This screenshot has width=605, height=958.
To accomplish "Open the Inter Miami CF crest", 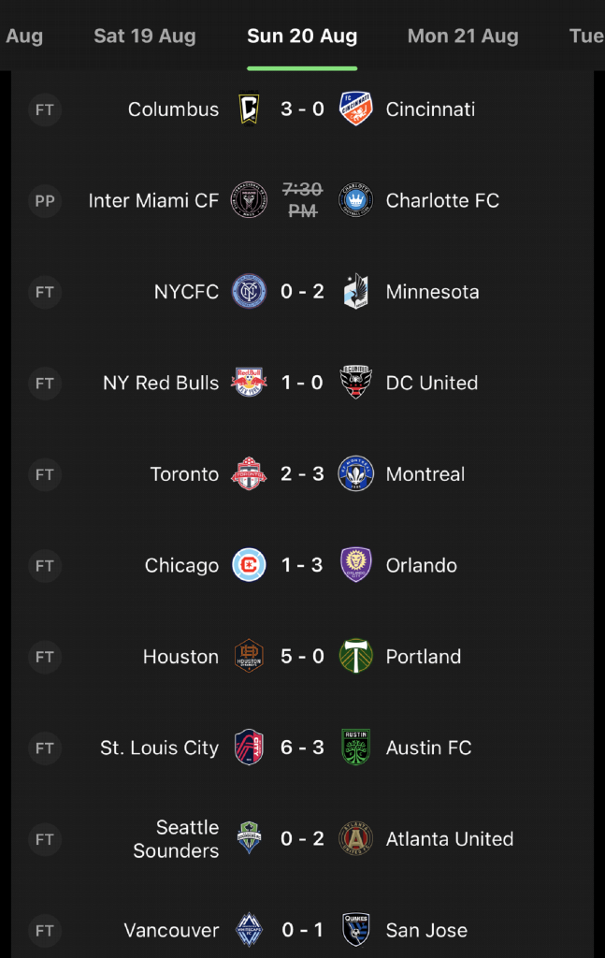I will click(249, 200).
